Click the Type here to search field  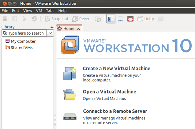pos(25,33)
